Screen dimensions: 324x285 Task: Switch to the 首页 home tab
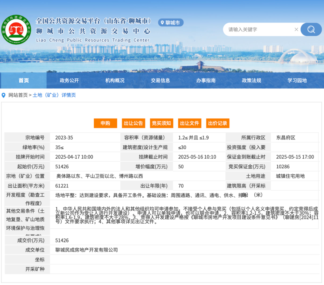(23, 80)
